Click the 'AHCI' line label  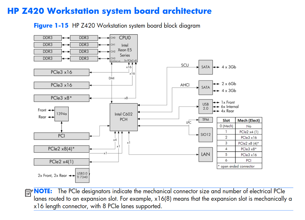[x=185, y=85]
